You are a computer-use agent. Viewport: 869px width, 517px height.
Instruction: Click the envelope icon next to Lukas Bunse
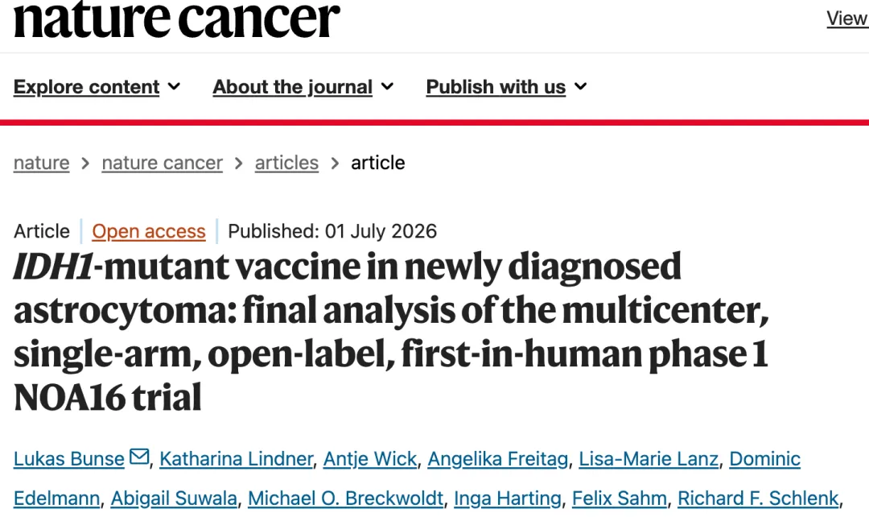[x=139, y=457]
